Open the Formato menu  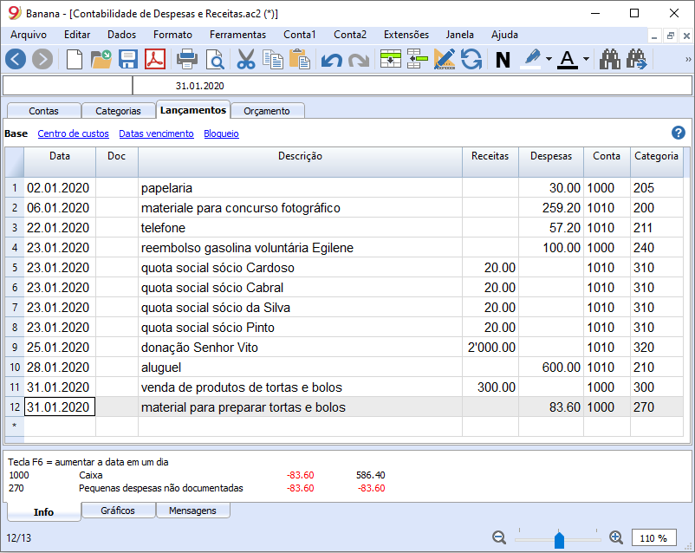click(x=172, y=35)
